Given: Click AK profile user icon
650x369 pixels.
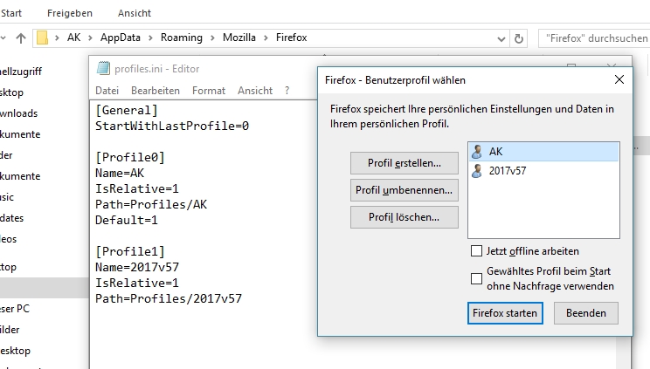Looking at the screenshot, I should (x=477, y=152).
